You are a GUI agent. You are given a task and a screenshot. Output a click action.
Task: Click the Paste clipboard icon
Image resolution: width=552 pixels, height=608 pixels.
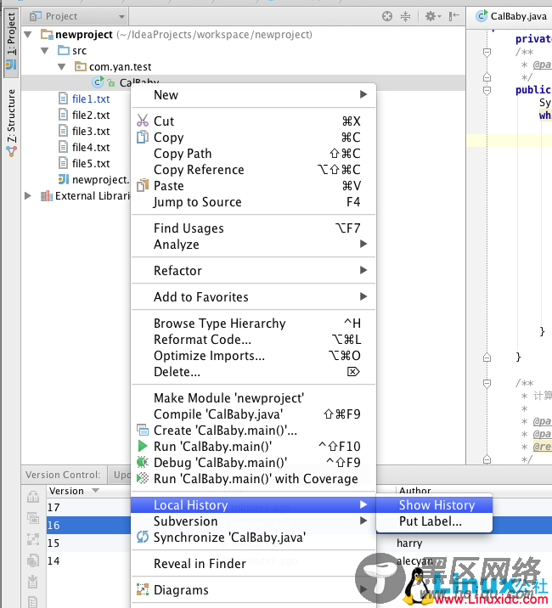(x=143, y=185)
